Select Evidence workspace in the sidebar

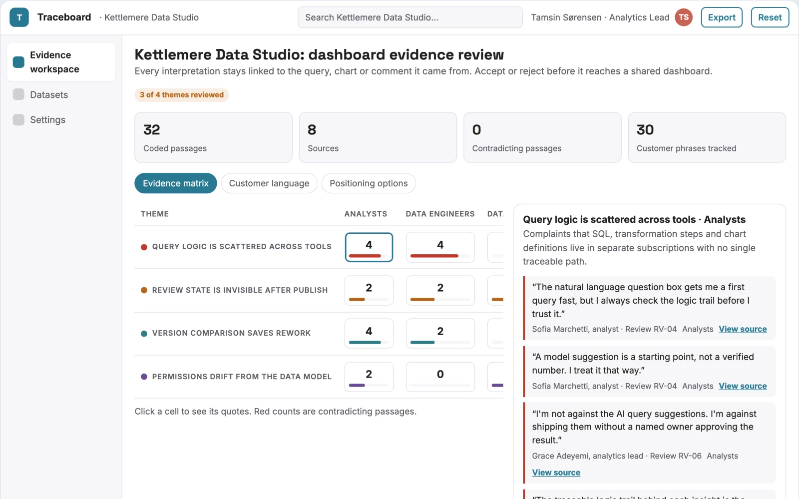61,62
